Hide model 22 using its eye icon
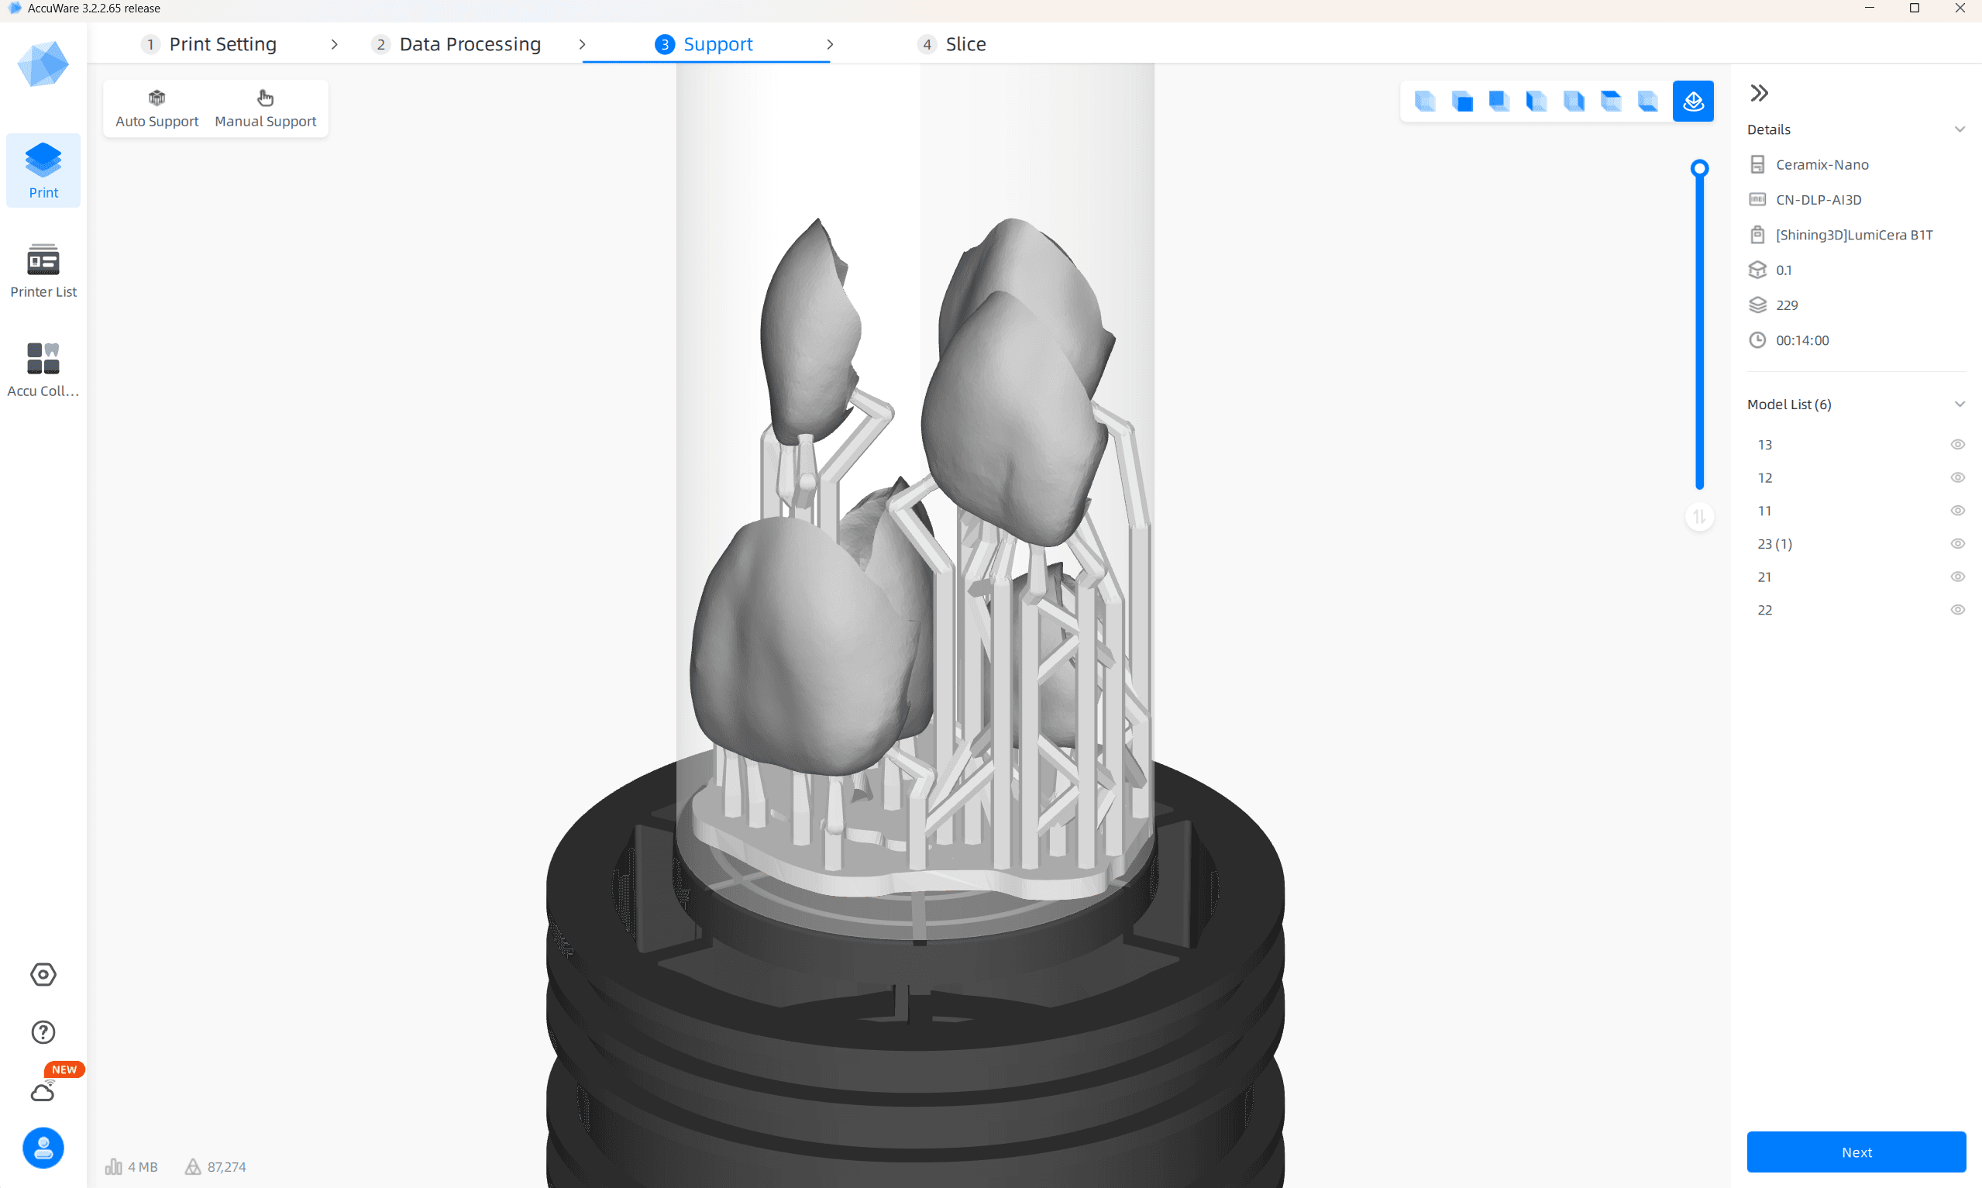Screen dimensions: 1982x1188 click(1957, 610)
